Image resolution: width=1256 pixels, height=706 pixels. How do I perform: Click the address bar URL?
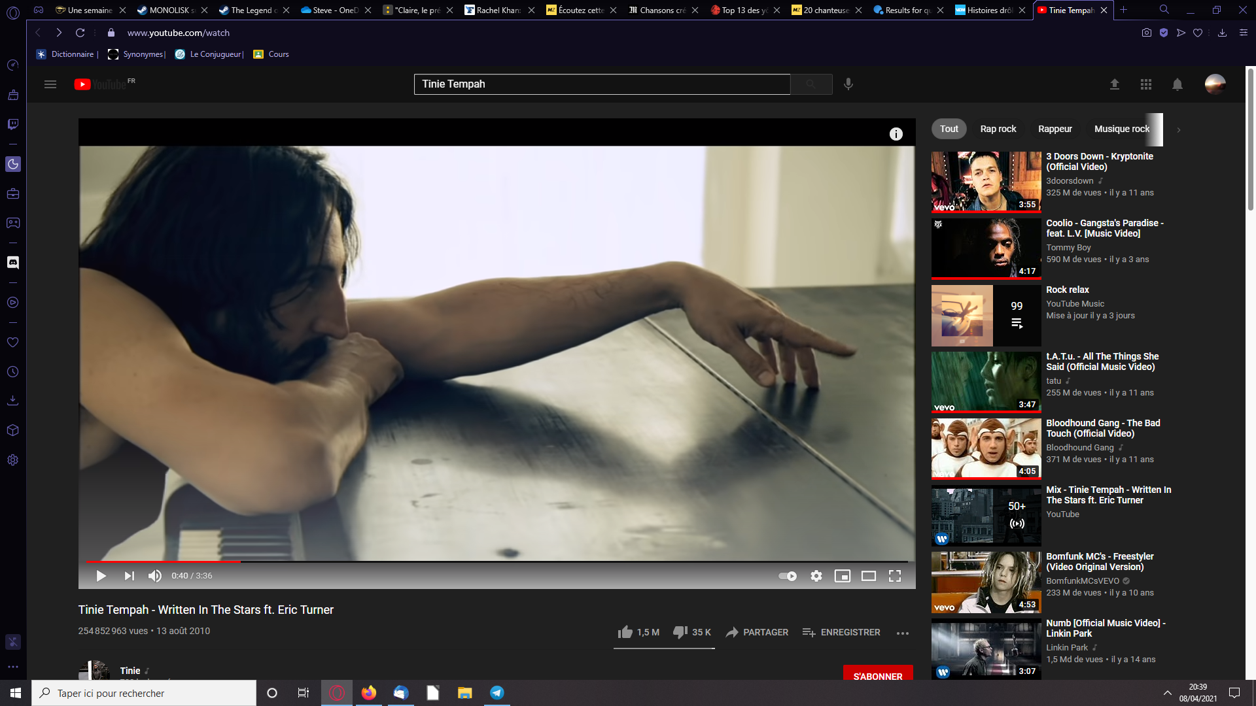coord(178,33)
